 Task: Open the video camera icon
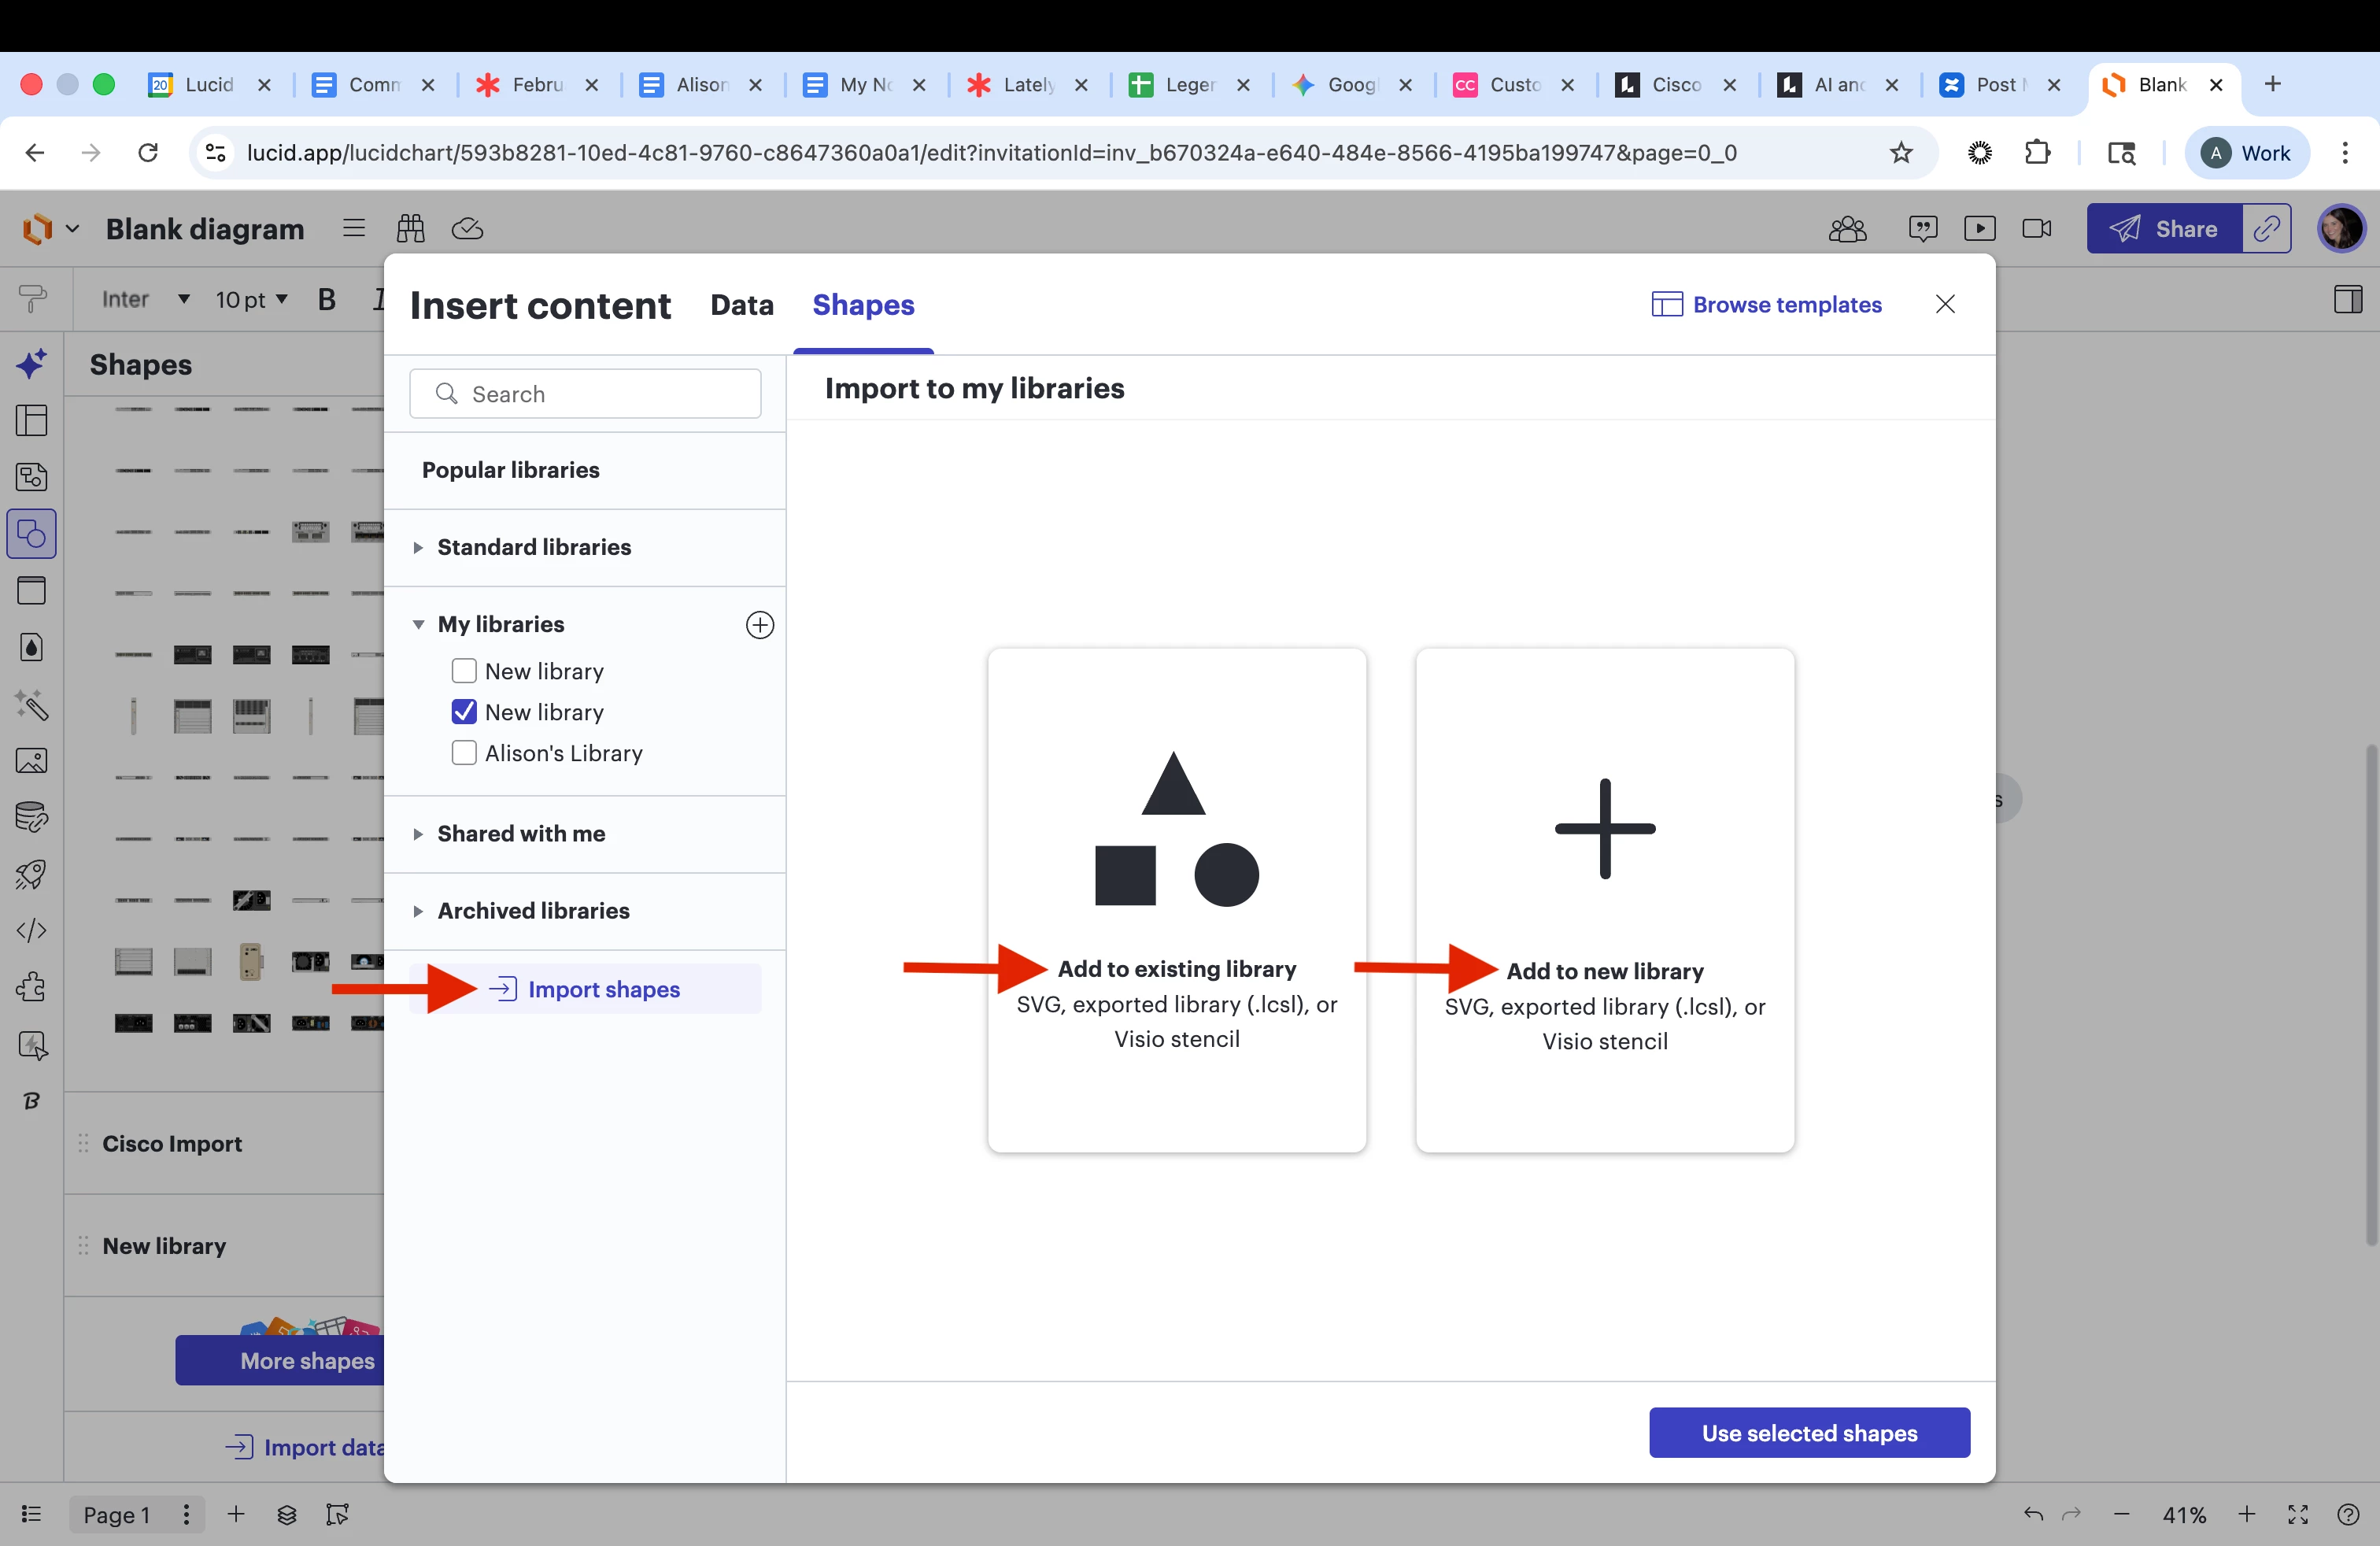(2036, 229)
